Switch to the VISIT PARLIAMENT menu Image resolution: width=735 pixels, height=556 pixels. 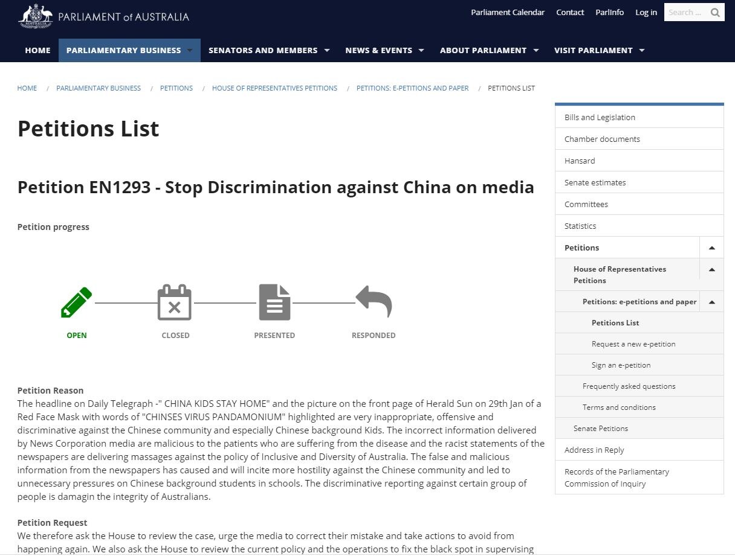(594, 50)
